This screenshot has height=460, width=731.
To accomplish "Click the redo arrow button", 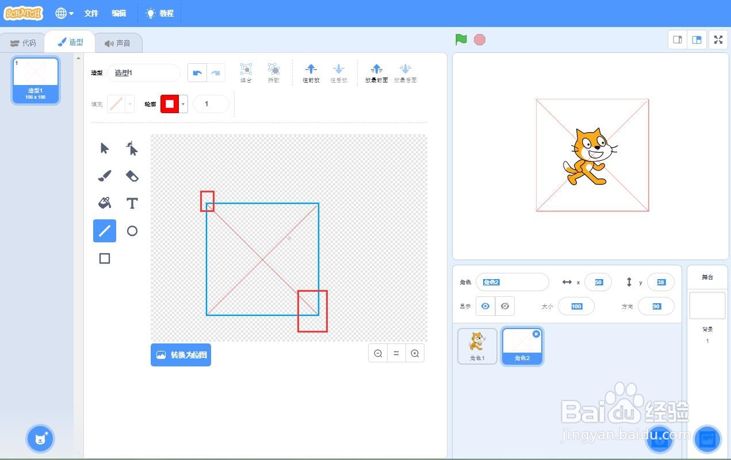I will tap(216, 73).
